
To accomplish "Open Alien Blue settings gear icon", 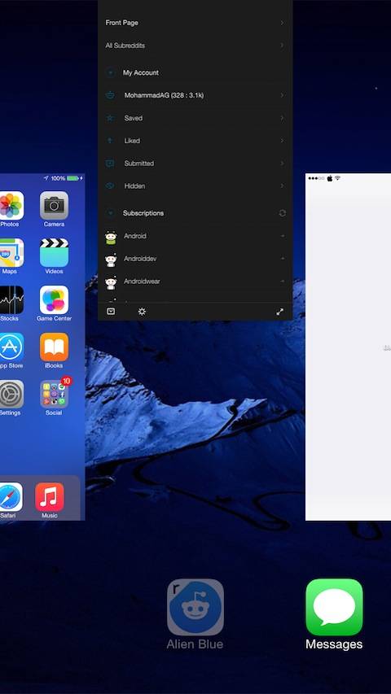I will click(x=142, y=312).
